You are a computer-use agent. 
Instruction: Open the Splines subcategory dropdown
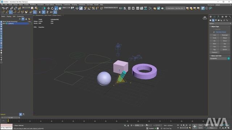pos(220,23)
